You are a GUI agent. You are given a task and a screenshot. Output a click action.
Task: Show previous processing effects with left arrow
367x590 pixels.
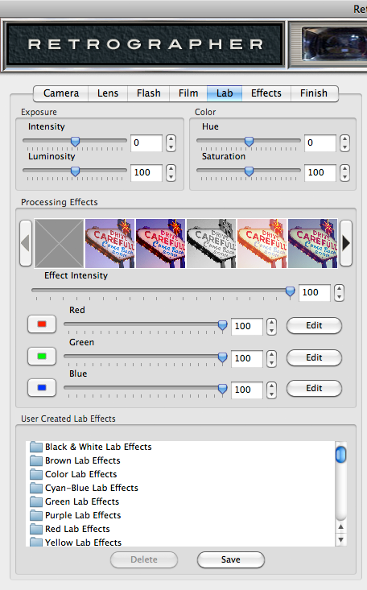(26, 243)
